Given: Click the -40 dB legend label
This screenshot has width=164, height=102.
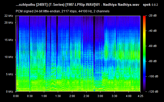Looking at the screenshot, I should point(152,31).
